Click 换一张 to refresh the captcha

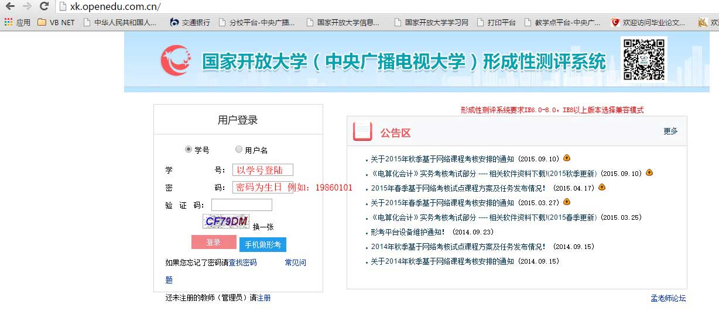tap(263, 227)
